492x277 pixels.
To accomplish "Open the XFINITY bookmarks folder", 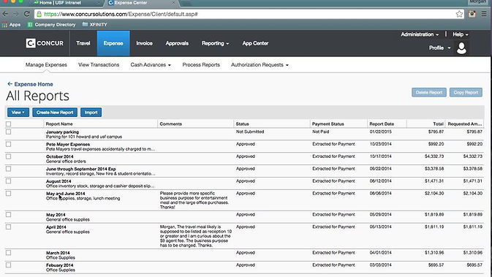I will 95,24.
